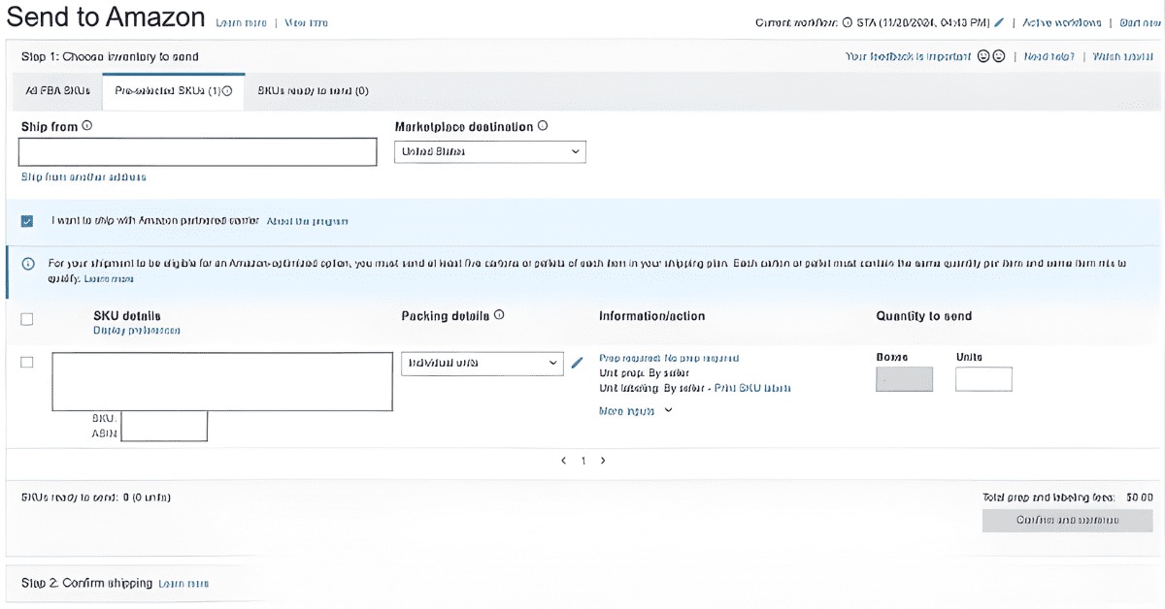Click the info icon next to Ship from
The height and width of the screenshot is (609, 1165).
pos(87,126)
